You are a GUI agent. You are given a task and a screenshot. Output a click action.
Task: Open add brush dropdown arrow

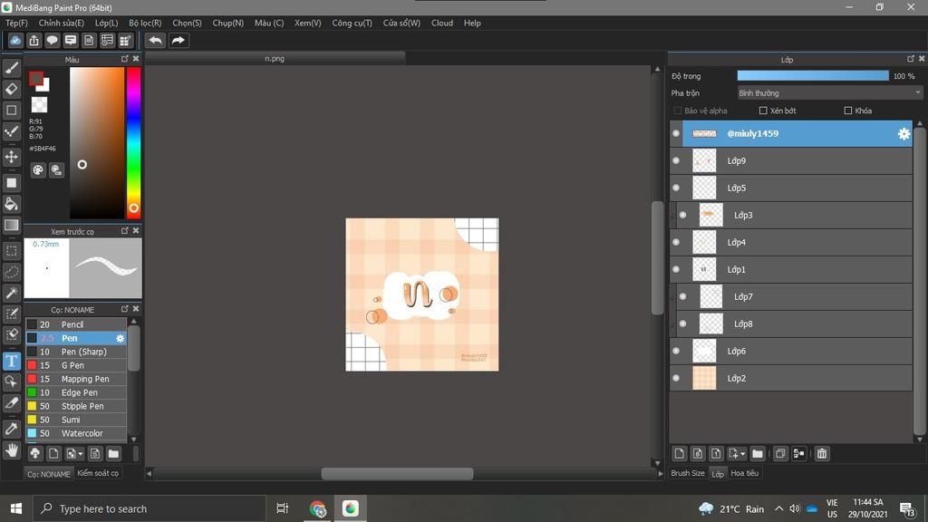pyautogui.click(x=81, y=454)
